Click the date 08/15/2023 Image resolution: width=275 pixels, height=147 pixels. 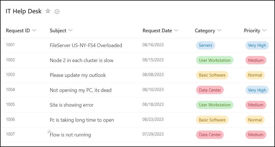(153, 60)
